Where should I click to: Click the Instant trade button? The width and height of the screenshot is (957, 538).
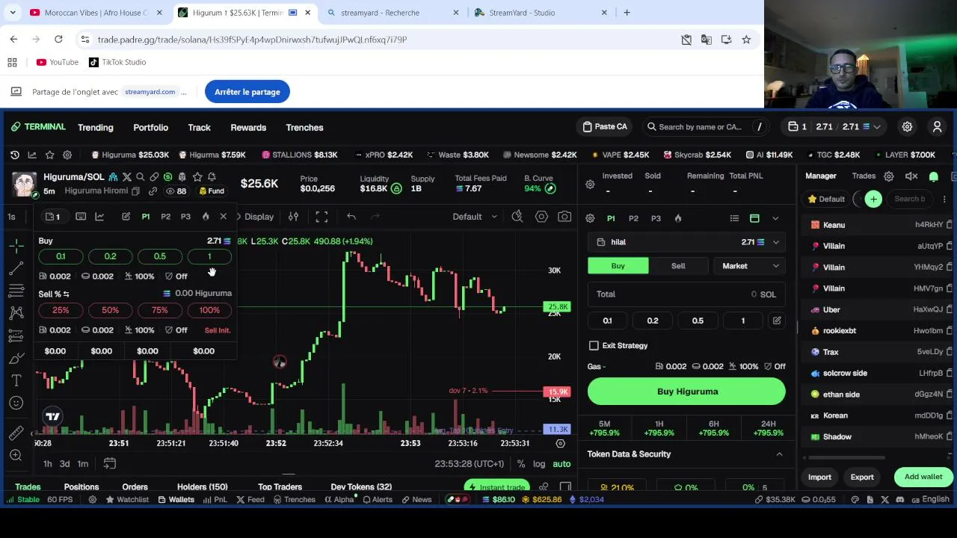coord(497,487)
